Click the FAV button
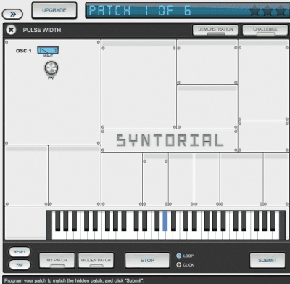This screenshot has width=290, height=284. [20, 264]
